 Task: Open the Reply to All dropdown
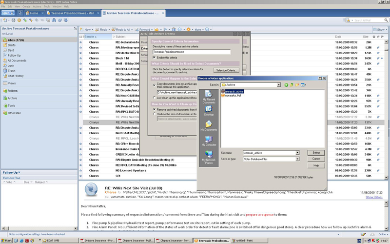pos(132,30)
